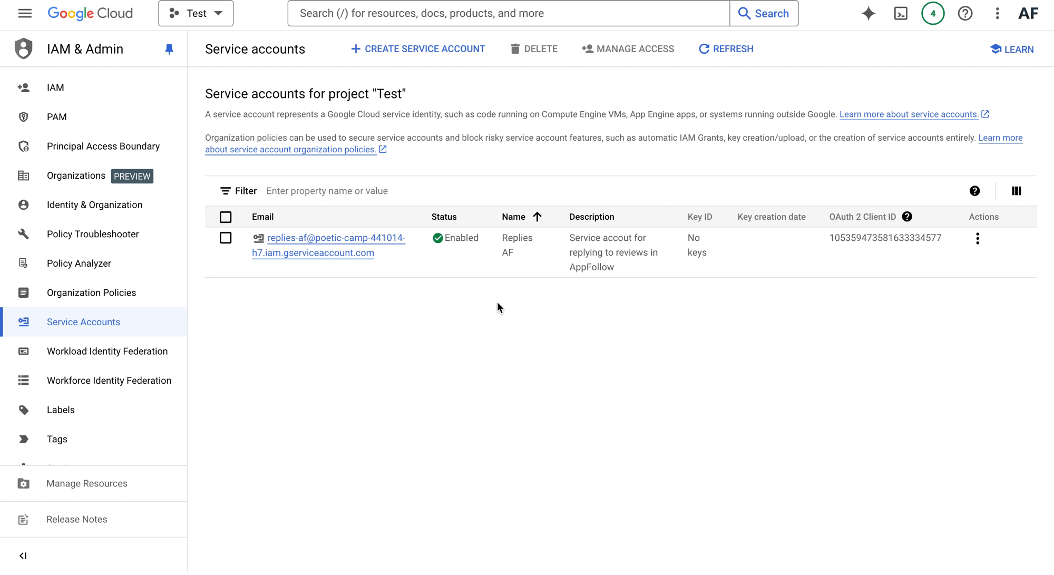Open actions menu for replies-af row
Viewport: 1054px width, 575px height.
(978, 238)
